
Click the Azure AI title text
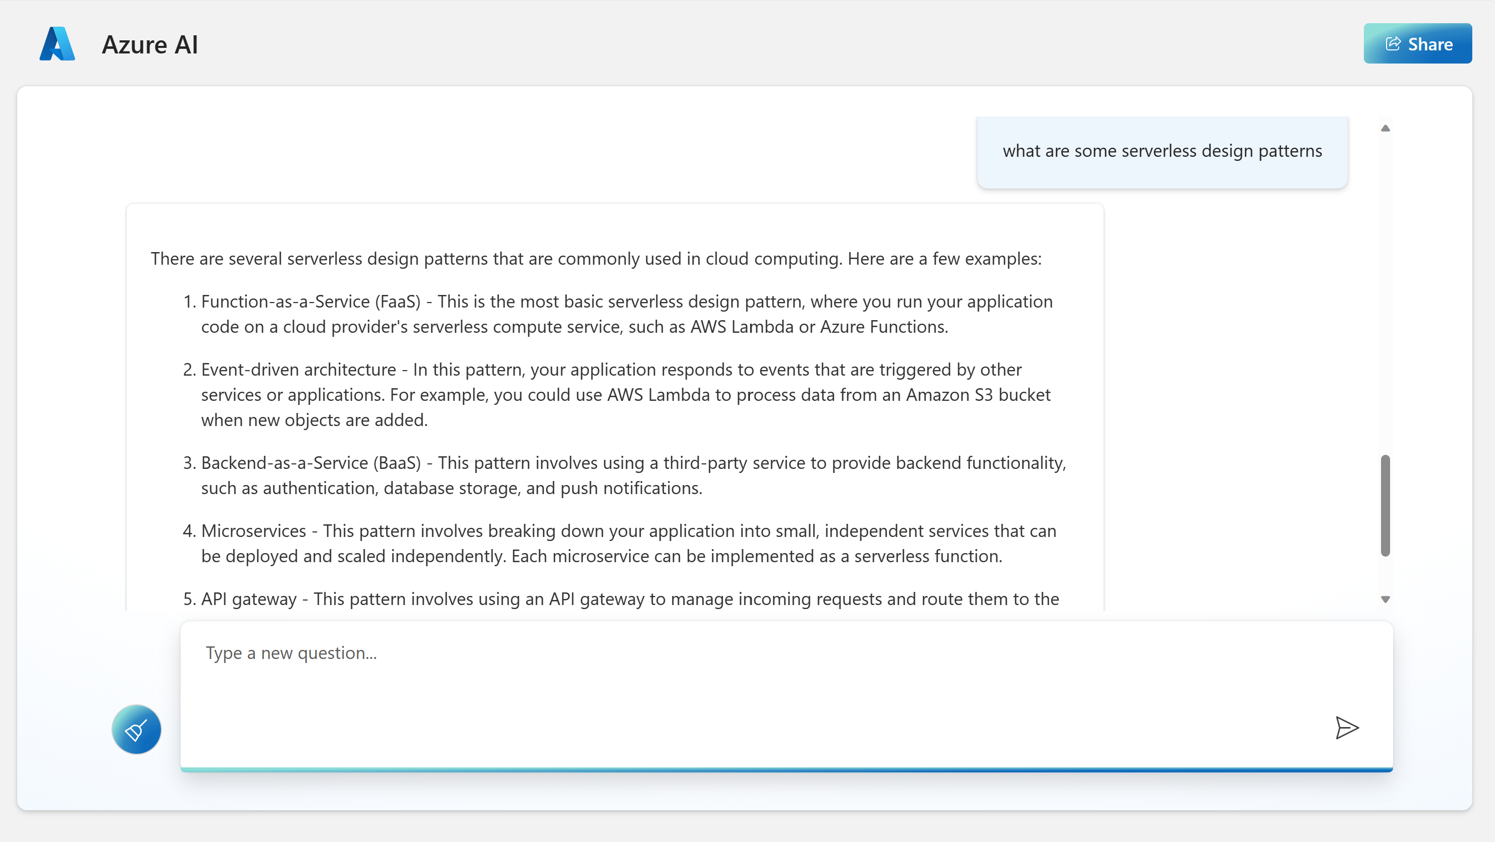point(150,45)
